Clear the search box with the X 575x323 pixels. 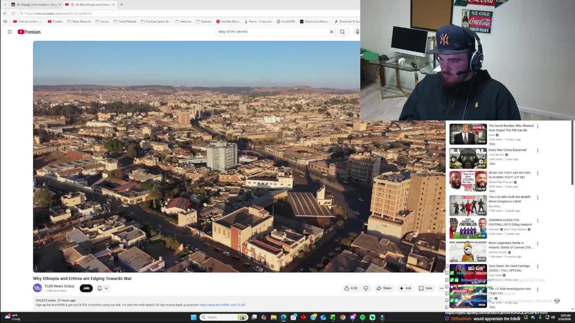[332, 32]
